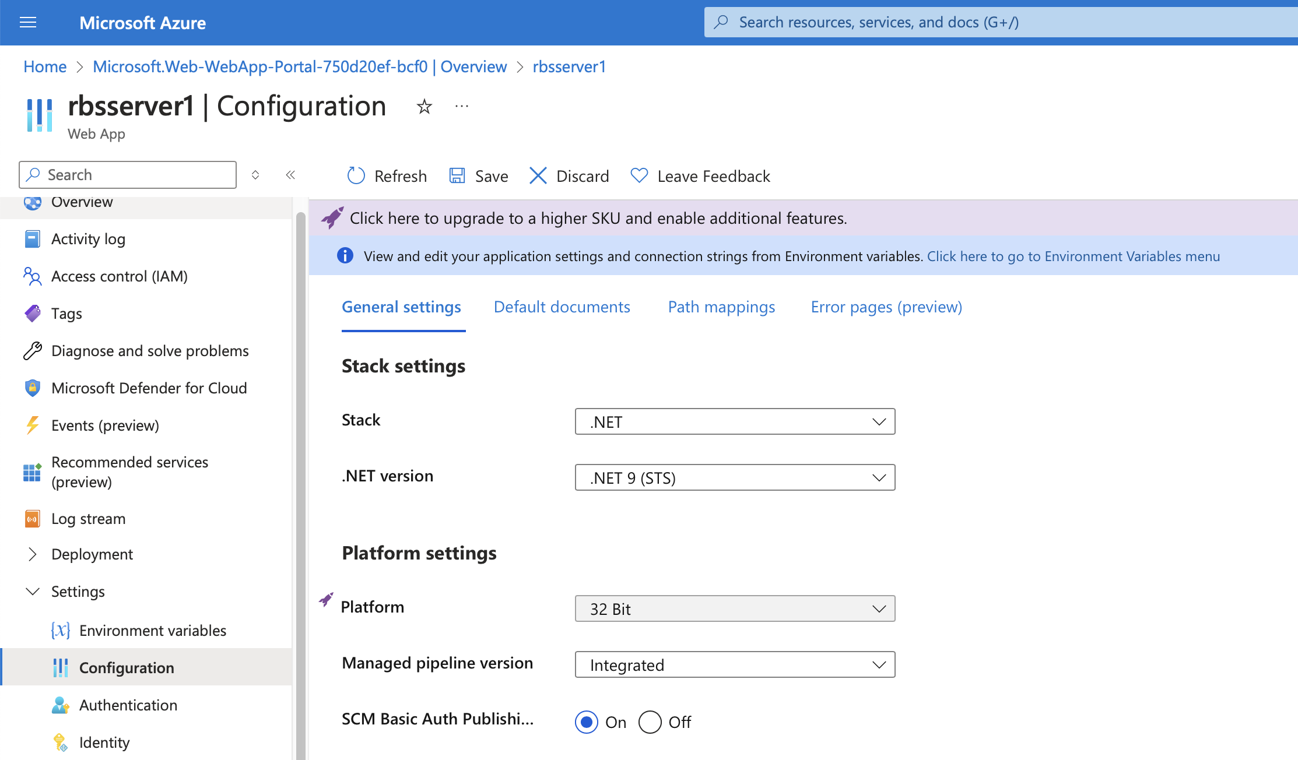Favorite this page with the star icon

(x=425, y=107)
